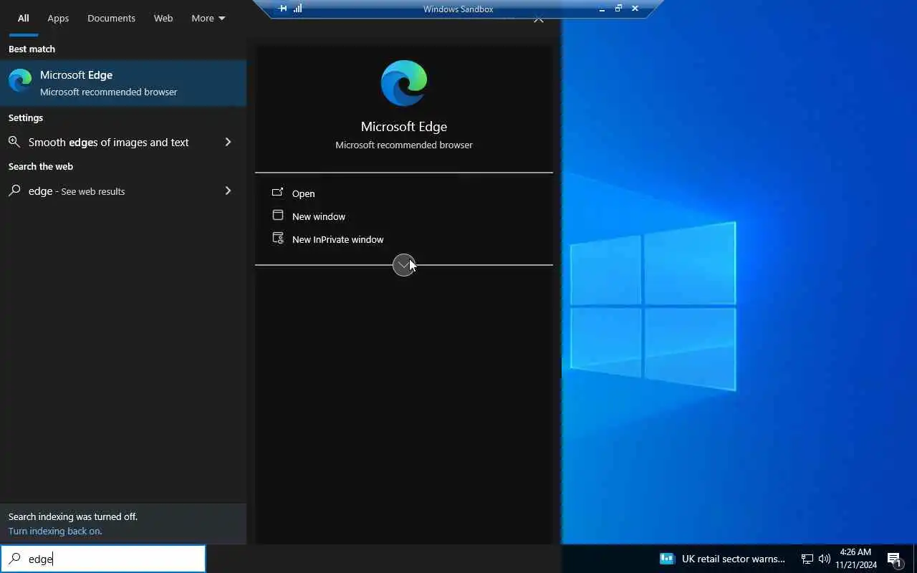Expand more Edge actions with chevron

click(x=404, y=265)
